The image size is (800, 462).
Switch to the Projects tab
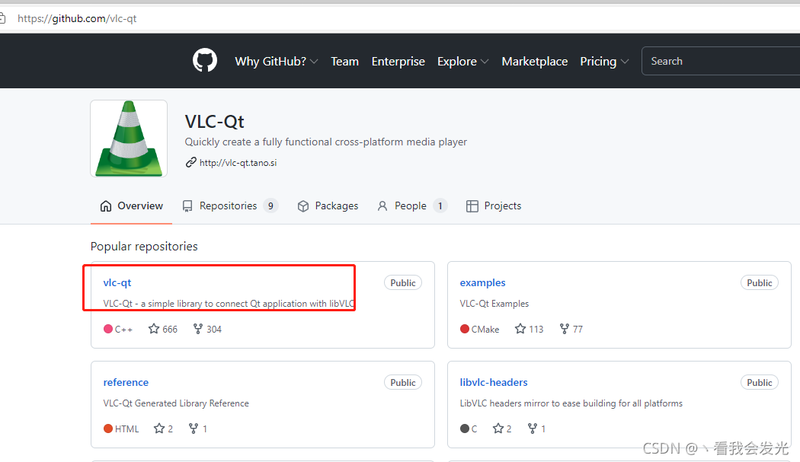(x=494, y=206)
